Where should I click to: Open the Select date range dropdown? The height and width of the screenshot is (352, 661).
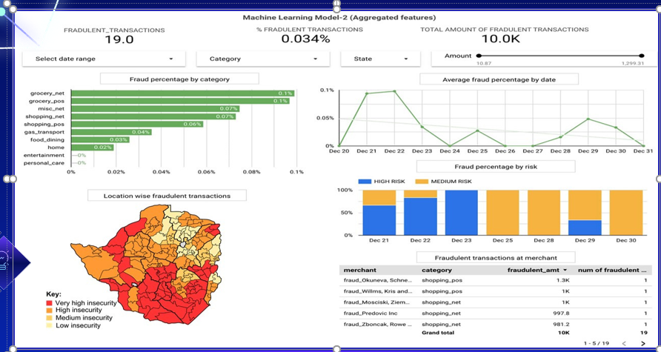coord(104,59)
